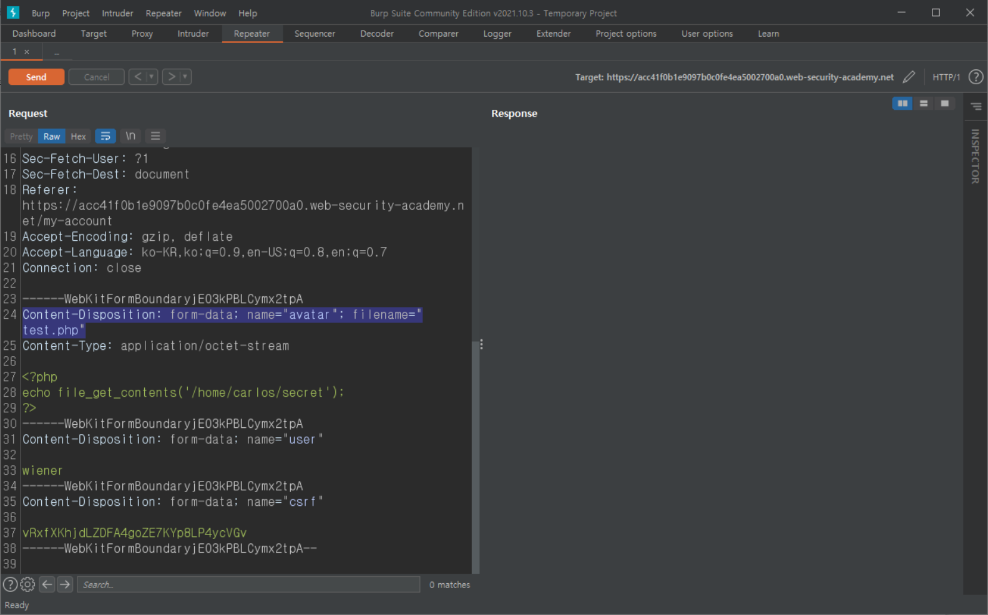Switch to the Target tab
Image resolution: width=988 pixels, height=615 pixels.
pyautogui.click(x=94, y=34)
